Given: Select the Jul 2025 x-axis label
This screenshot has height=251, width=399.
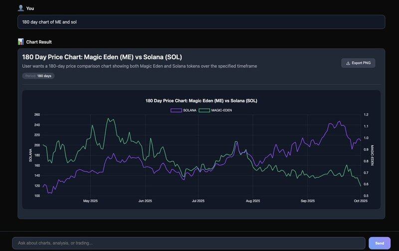Looking at the screenshot, I should click(x=198, y=201).
